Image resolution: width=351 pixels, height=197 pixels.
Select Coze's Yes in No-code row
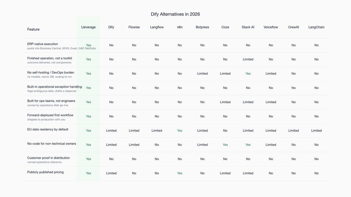coord(225,145)
